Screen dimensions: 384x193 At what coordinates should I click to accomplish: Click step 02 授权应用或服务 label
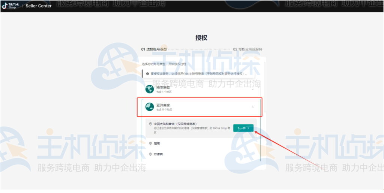click(247, 49)
